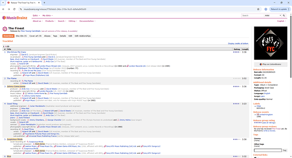Open the English language dropdown
The height and width of the screenshot is (158, 292).
point(281,21)
